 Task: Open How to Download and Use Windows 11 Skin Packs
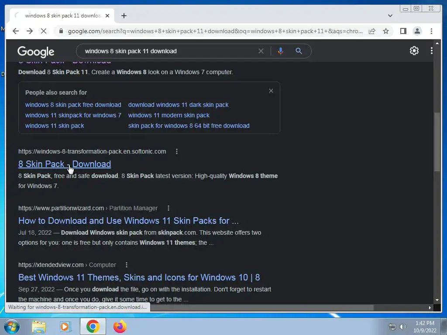pyautogui.click(x=128, y=221)
